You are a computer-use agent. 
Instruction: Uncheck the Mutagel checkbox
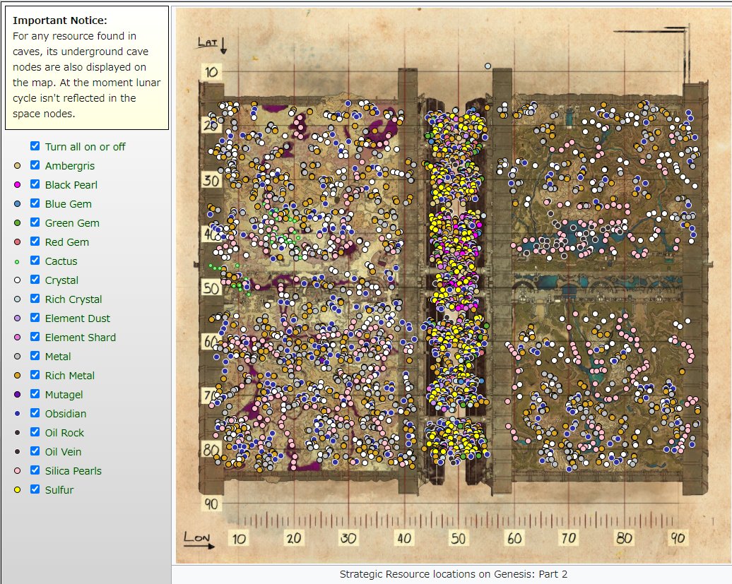coord(35,394)
